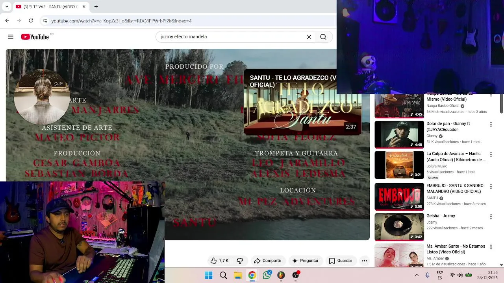Screen dimensions: 504x283
Task: Click battery status icon in tray
Action: [x=469, y=276]
